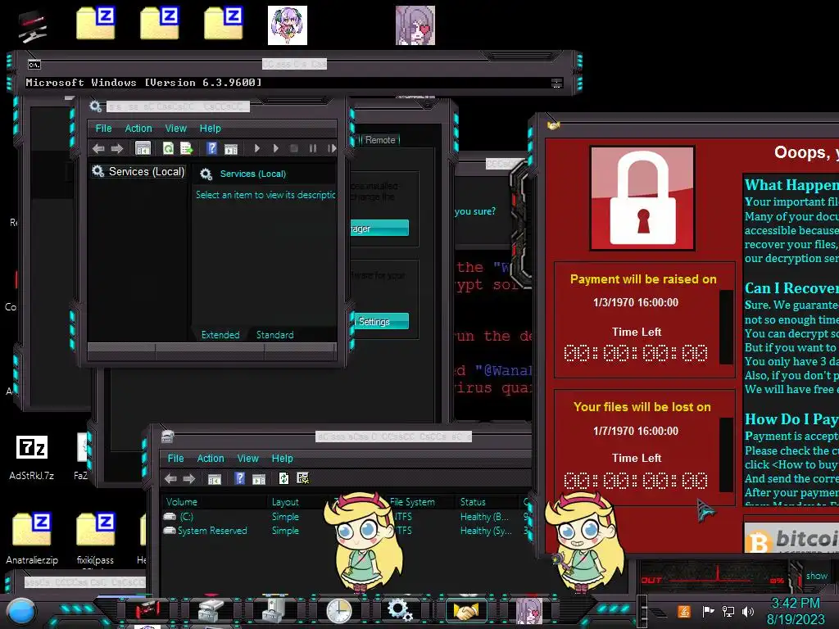Screen dimensions: 839x629
Task: Toggle action pane icon in Services toolbar
Action: [x=230, y=149]
